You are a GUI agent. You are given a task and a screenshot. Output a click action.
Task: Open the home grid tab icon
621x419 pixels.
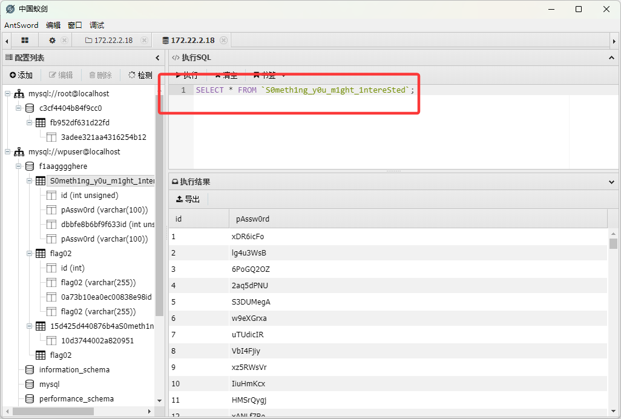tap(25, 40)
